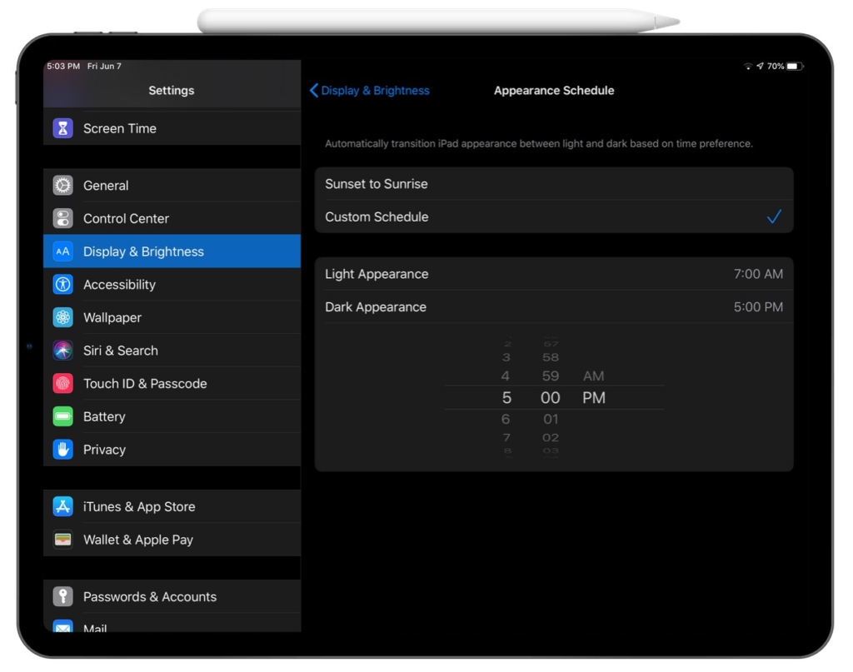Click the Display & Brightness sidebar icon
This screenshot has width=853, height=672.
[62, 251]
